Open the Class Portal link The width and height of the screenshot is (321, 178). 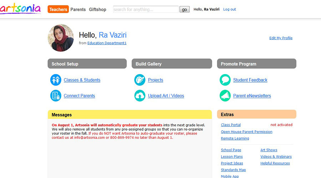[x=231, y=125]
